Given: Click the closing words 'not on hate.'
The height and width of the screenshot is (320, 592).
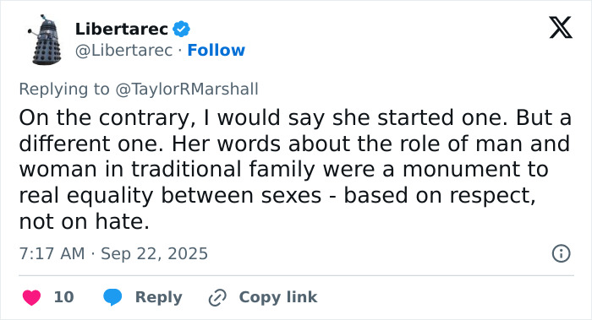Looking at the screenshot, I should (x=85, y=221).
